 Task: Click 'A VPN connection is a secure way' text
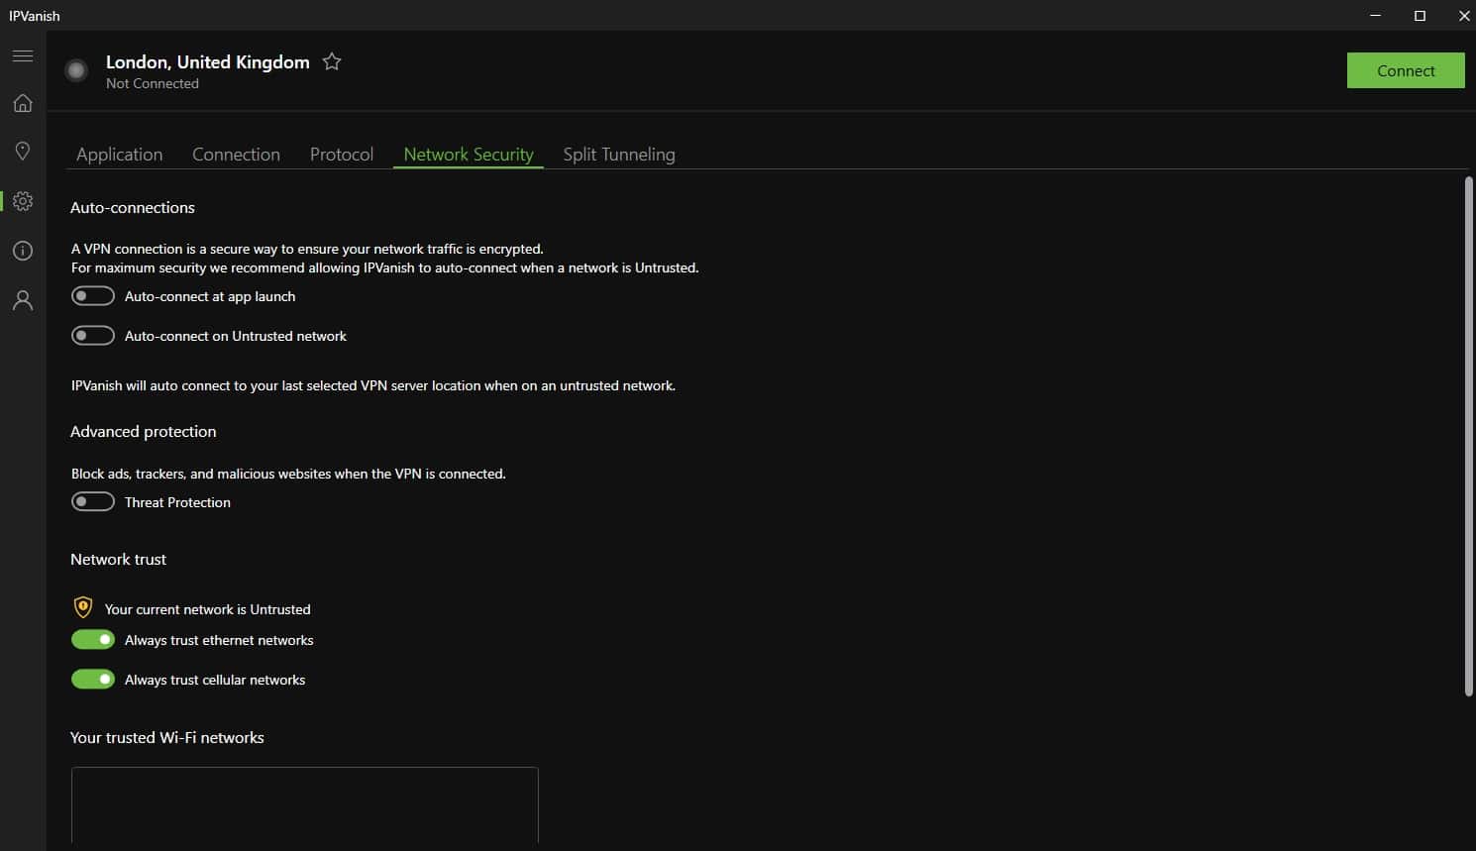click(x=307, y=249)
